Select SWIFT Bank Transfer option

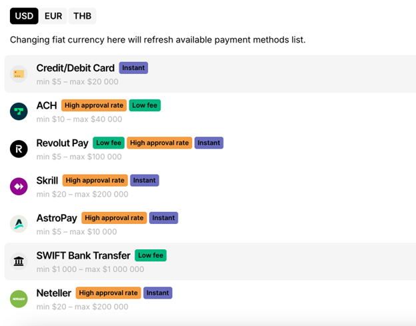83,255
